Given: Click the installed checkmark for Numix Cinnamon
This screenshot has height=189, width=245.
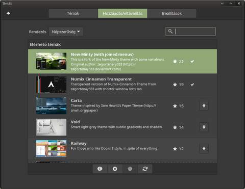Looking at the screenshot, I should point(192,85).
